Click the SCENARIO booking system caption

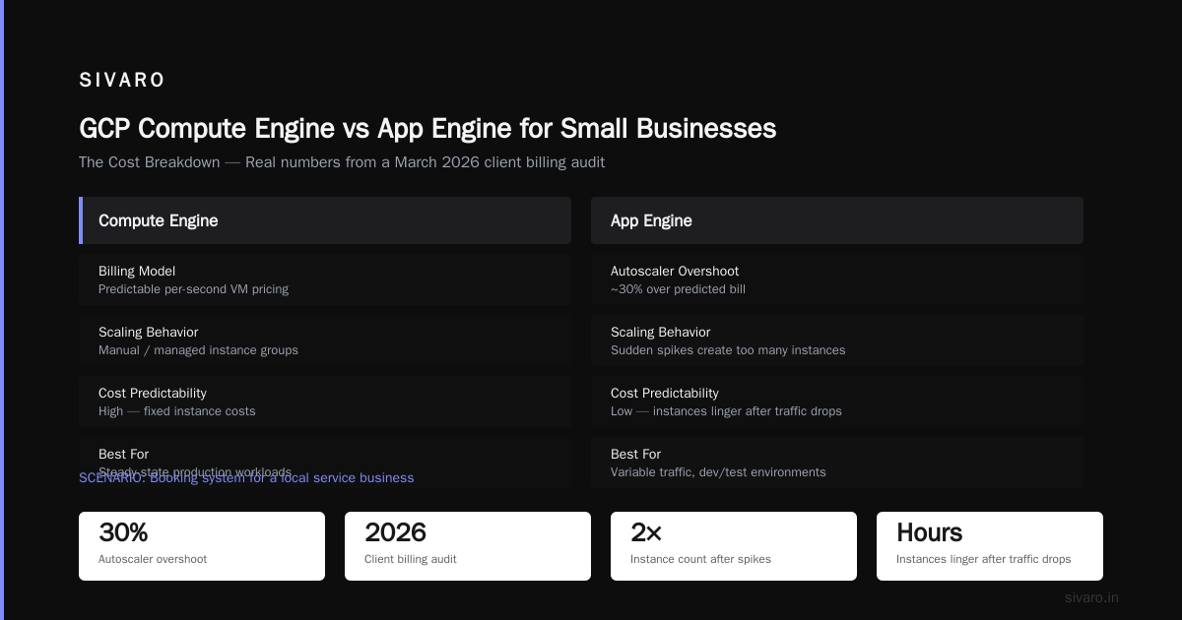(x=246, y=478)
